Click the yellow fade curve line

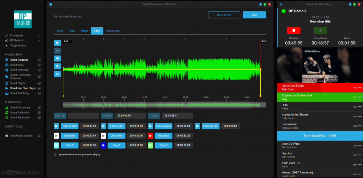coord(162,69)
